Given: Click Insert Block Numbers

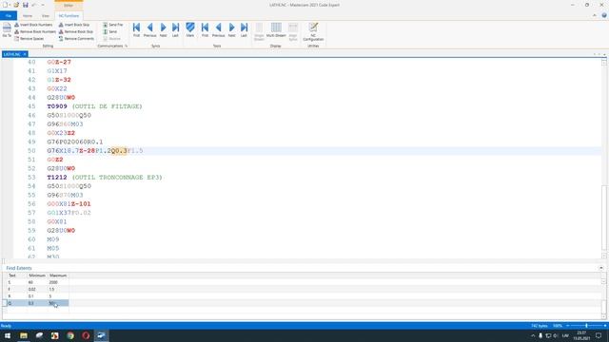Looking at the screenshot, I should (33, 25).
